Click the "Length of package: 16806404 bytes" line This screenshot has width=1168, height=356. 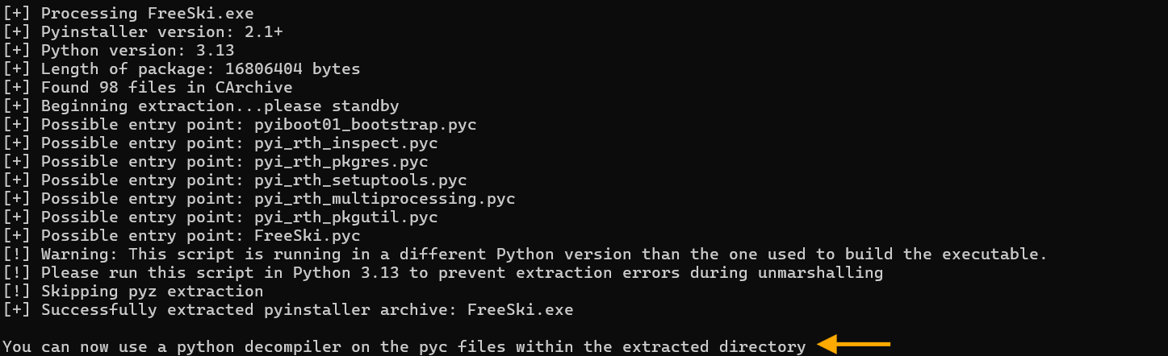coord(200,69)
